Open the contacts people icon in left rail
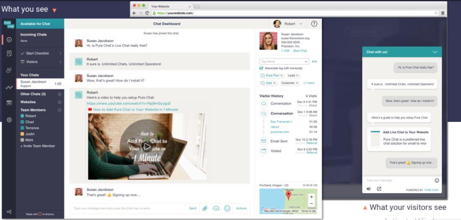The image size is (461, 220). click(x=9, y=70)
